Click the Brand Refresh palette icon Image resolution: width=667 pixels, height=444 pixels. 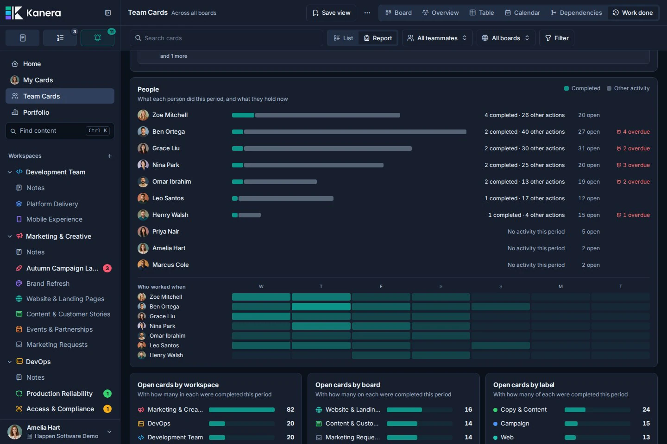coord(19,284)
